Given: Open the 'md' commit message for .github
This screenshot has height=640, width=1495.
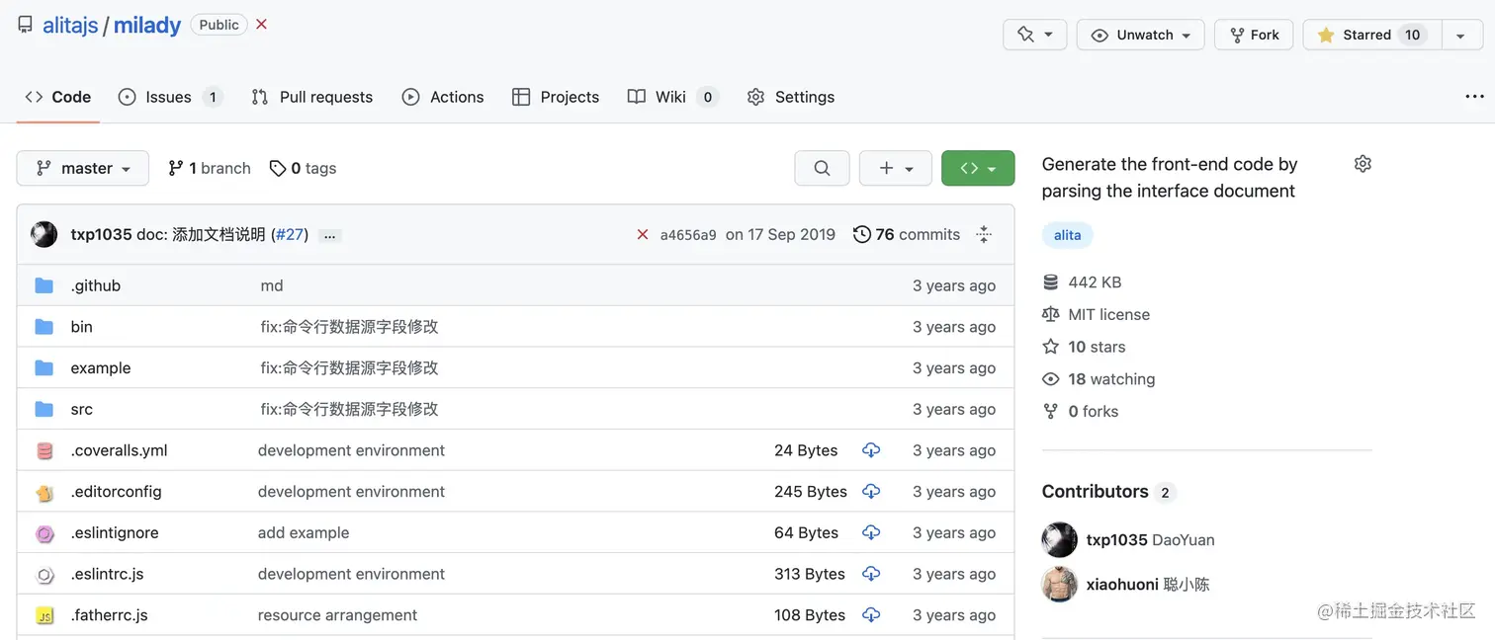Looking at the screenshot, I should pyautogui.click(x=272, y=285).
